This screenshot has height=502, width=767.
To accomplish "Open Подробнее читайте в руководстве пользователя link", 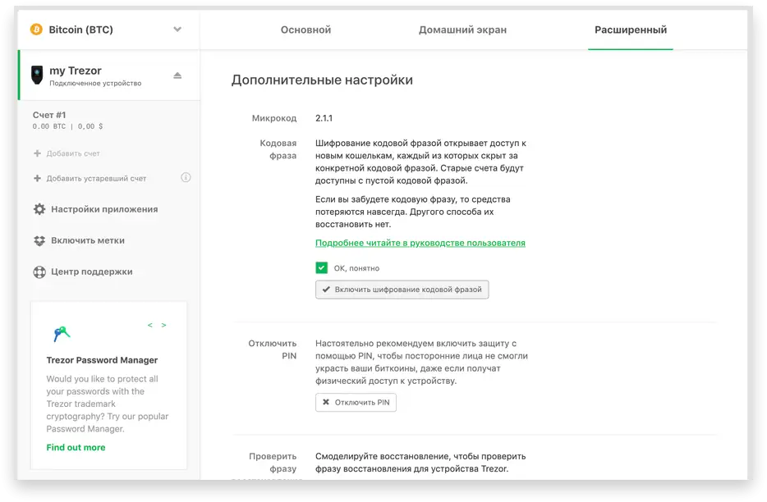I will coord(420,243).
